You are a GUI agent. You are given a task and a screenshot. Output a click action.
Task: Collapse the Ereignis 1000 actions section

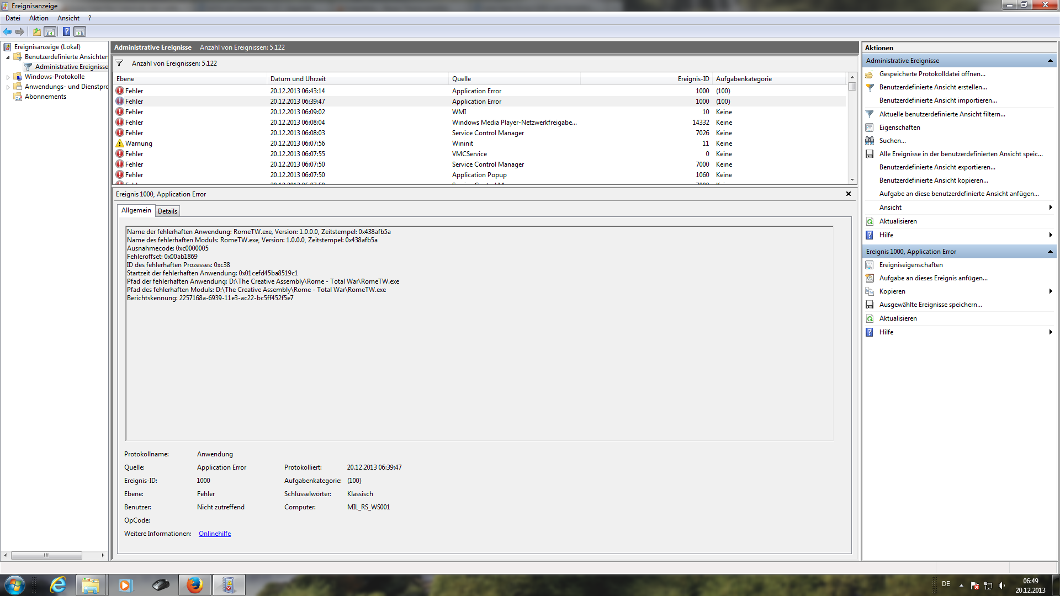tap(1050, 252)
